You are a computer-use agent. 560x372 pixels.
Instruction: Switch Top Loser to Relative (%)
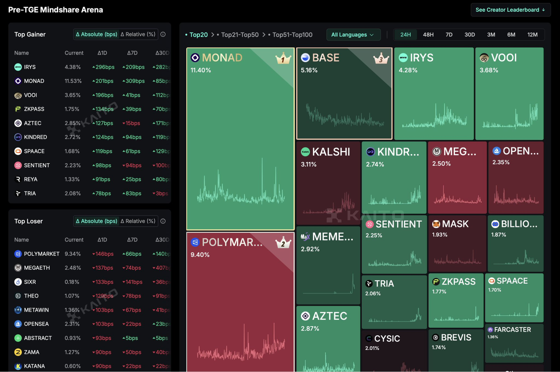coord(138,221)
